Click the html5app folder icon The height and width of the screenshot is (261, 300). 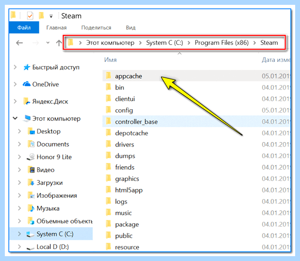coord(108,190)
